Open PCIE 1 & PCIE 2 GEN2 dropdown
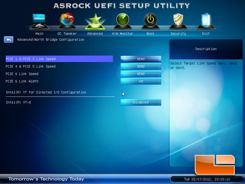 141,59
